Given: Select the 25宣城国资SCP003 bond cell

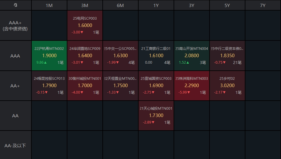Looking at the screenshot, I should pyautogui.click(x=156, y=86).
